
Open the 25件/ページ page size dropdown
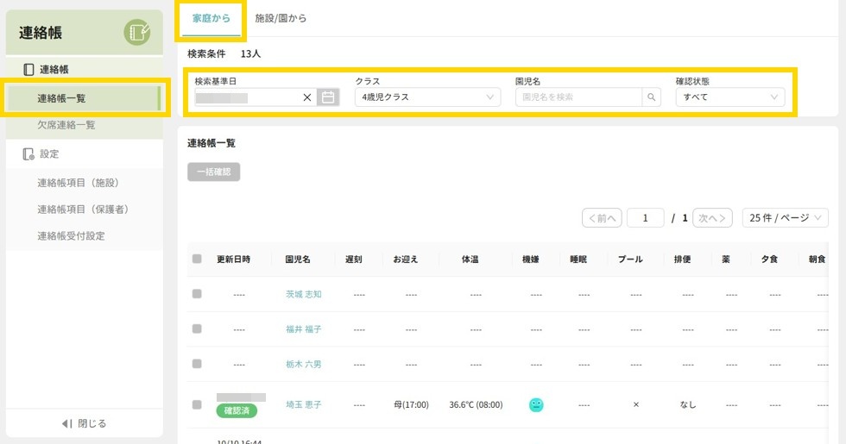pos(785,218)
